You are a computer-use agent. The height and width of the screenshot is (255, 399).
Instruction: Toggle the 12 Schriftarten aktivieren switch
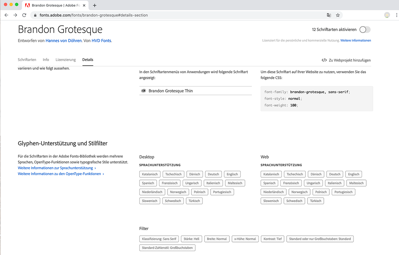(365, 29)
